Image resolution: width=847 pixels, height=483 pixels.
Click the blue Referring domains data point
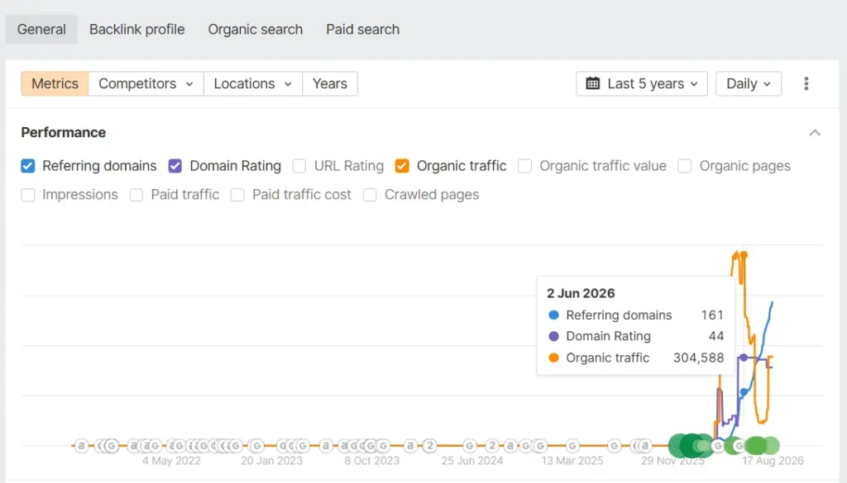(x=744, y=392)
